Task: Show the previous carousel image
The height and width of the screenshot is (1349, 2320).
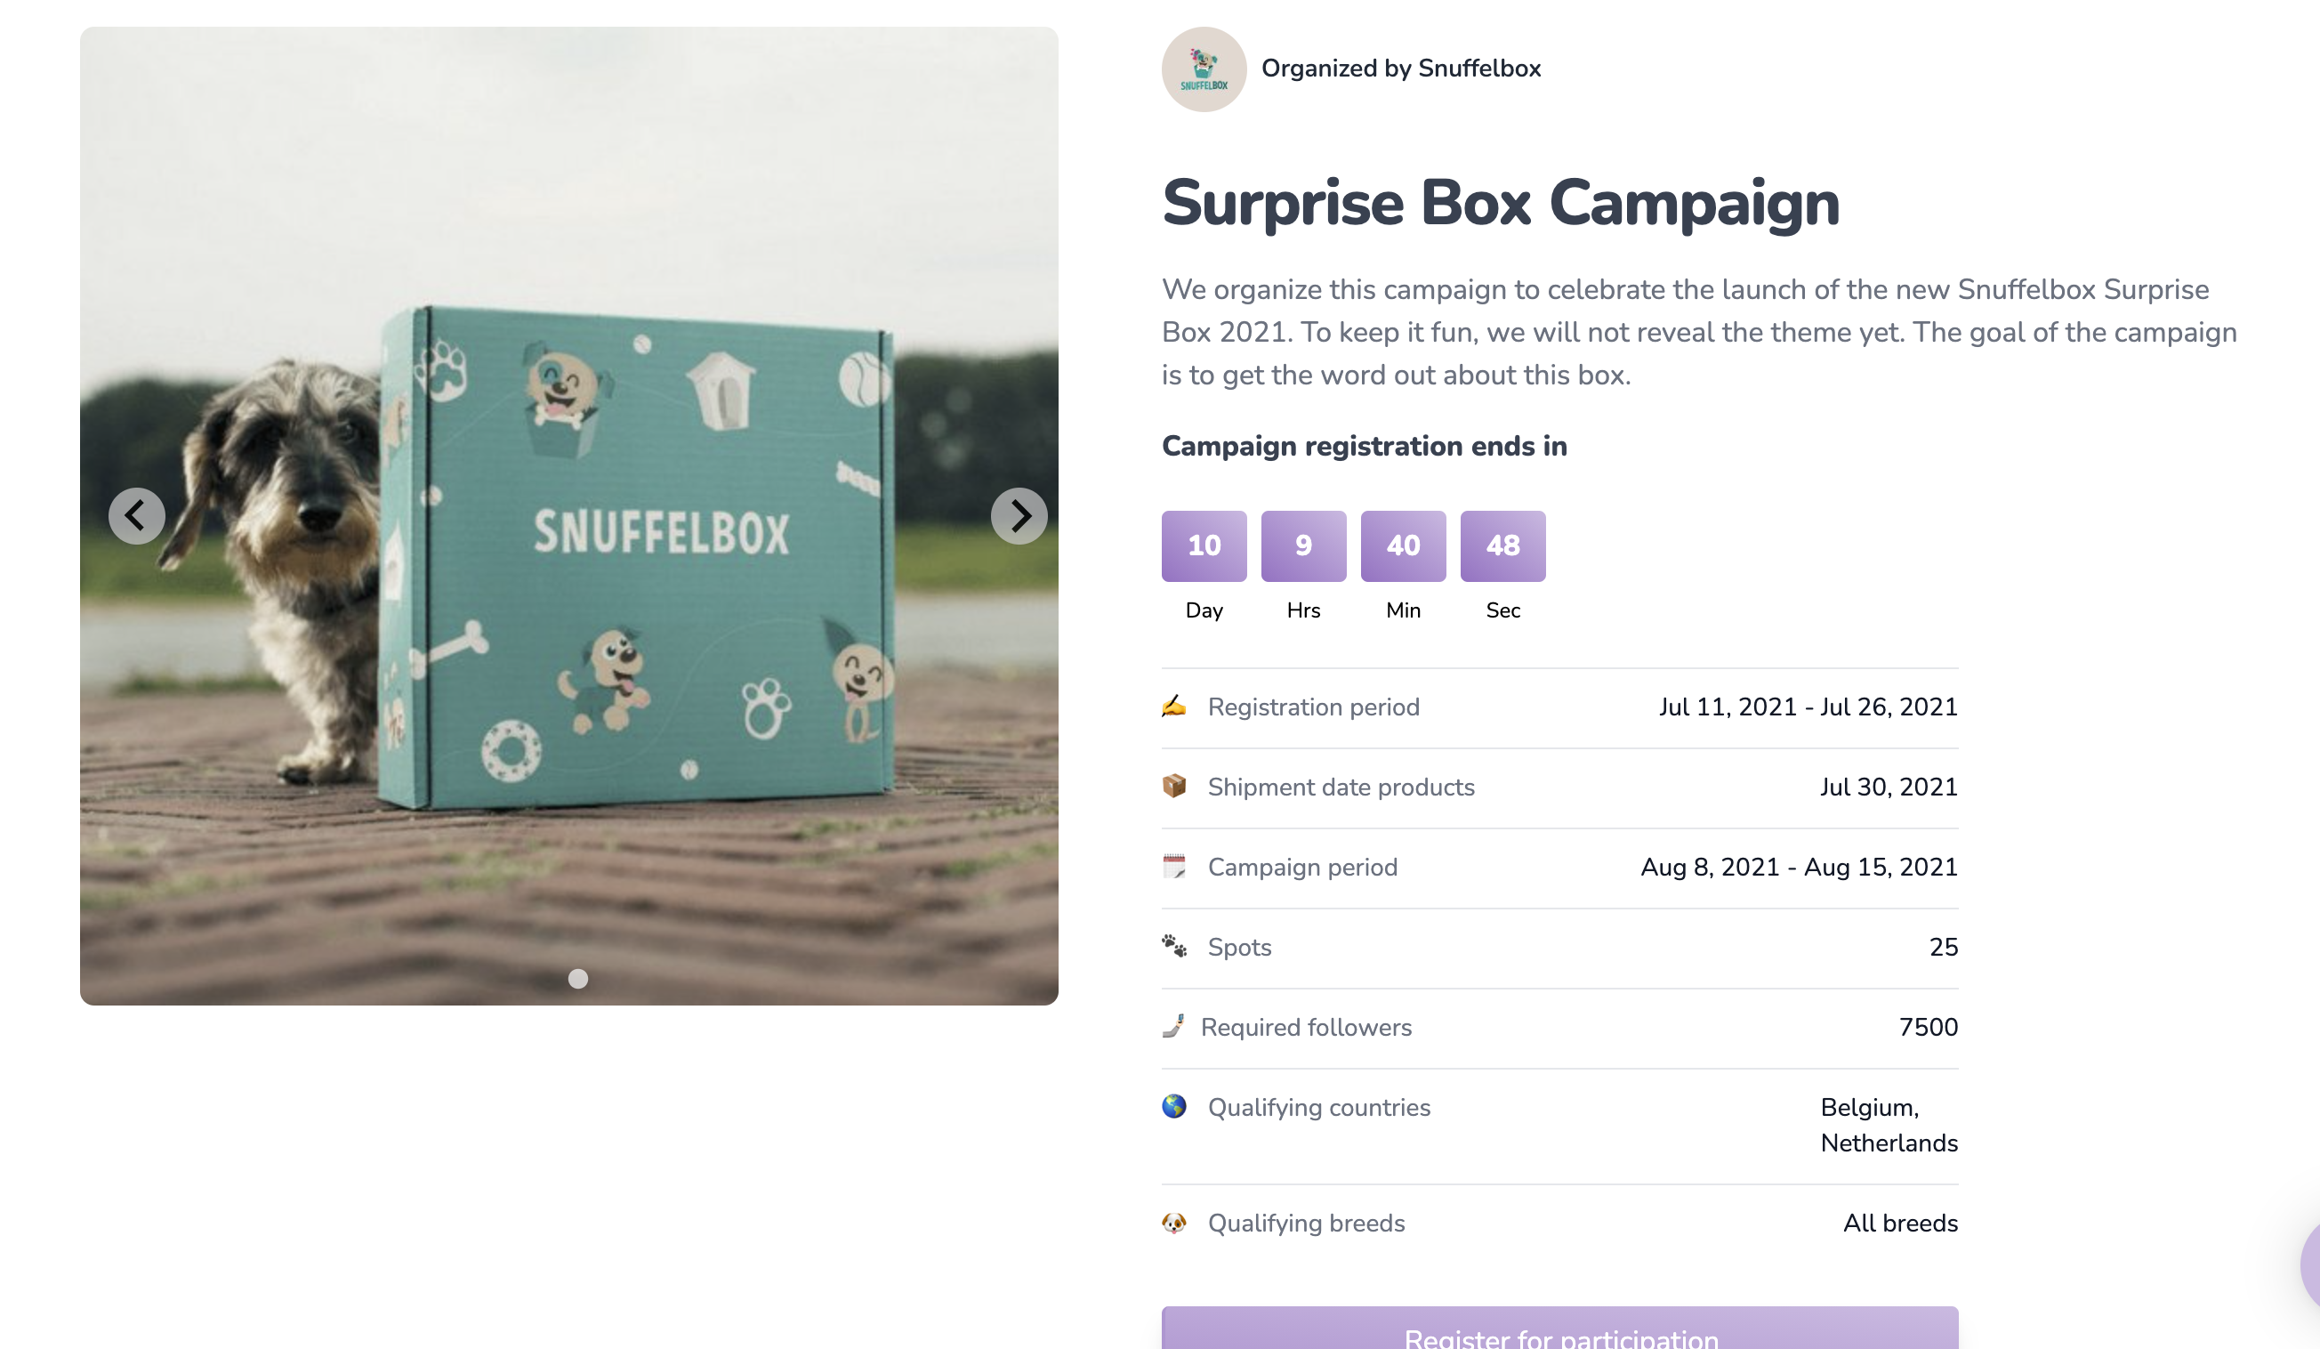Action: point(137,515)
